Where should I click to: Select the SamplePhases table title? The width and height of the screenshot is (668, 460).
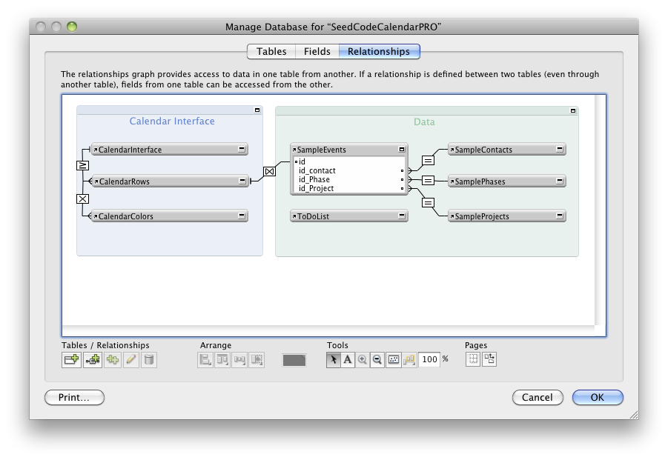click(x=480, y=181)
